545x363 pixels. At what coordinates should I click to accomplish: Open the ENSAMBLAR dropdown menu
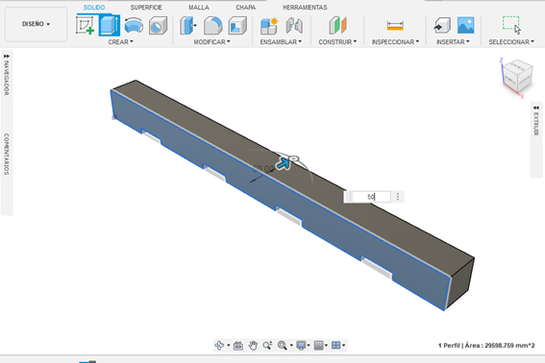[281, 41]
